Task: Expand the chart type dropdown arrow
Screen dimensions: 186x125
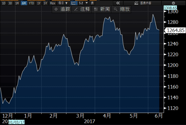Action: 86,3
